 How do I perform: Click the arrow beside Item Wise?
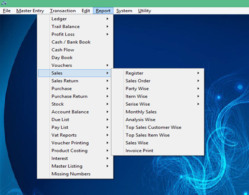tap(198, 96)
